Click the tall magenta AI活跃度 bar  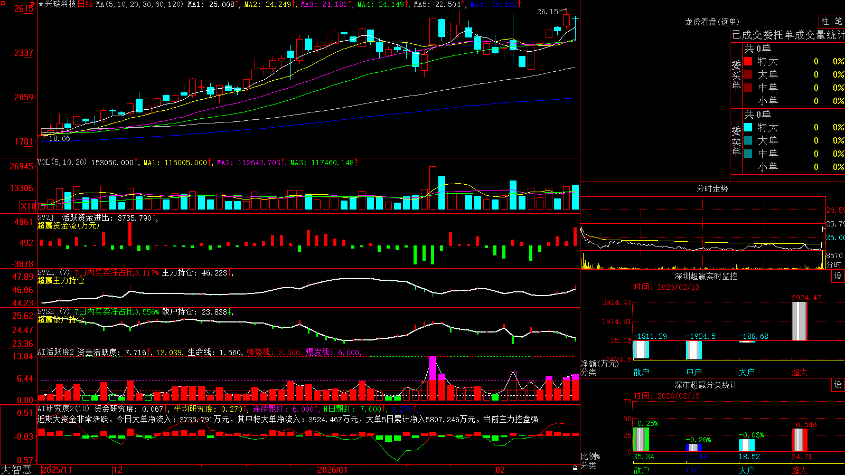pyautogui.click(x=433, y=378)
